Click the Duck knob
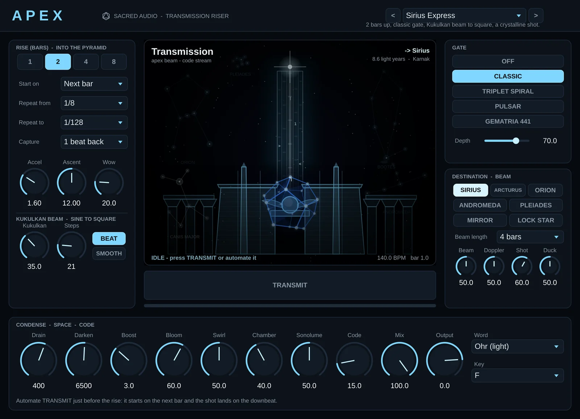The width and height of the screenshot is (580, 419). click(x=550, y=266)
